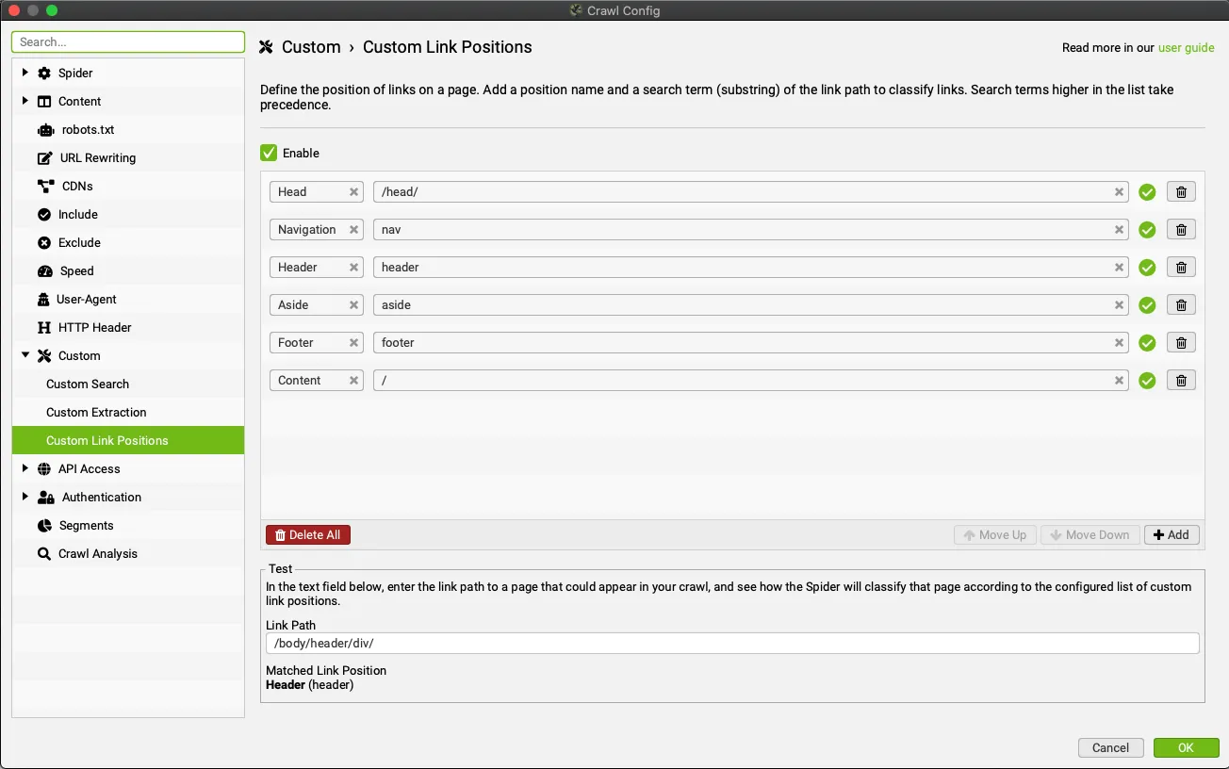Open the user guide link
The image size is (1229, 769).
1186,48
